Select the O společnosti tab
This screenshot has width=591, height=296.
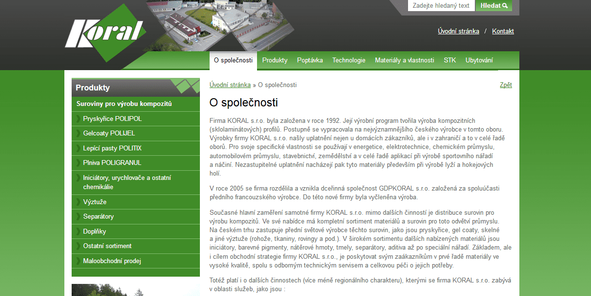coord(233,60)
